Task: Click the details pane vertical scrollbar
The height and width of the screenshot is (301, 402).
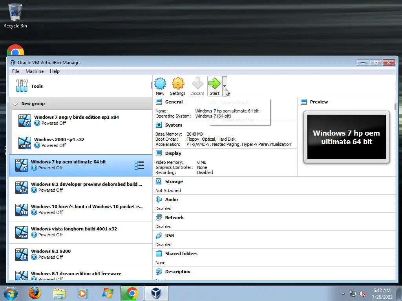Action: [395, 107]
